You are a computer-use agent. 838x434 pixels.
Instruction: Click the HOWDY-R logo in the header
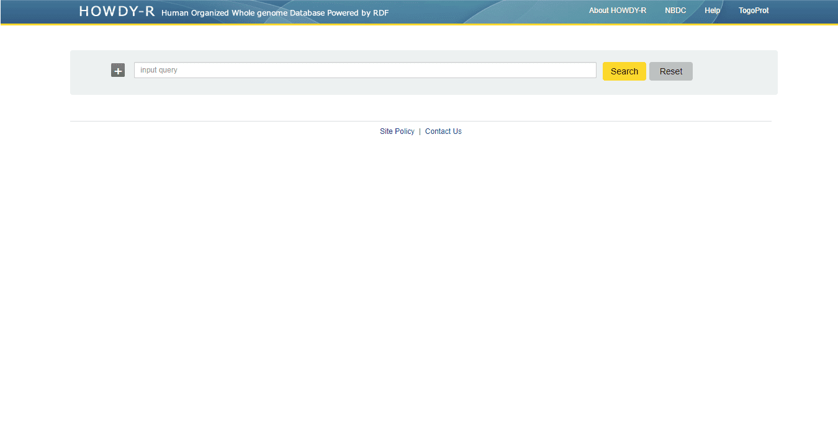pyautogui.click(x=117, y=11)
